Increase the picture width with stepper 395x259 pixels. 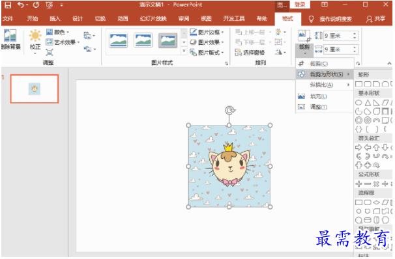pyautogui.click(x=355, y=48)
